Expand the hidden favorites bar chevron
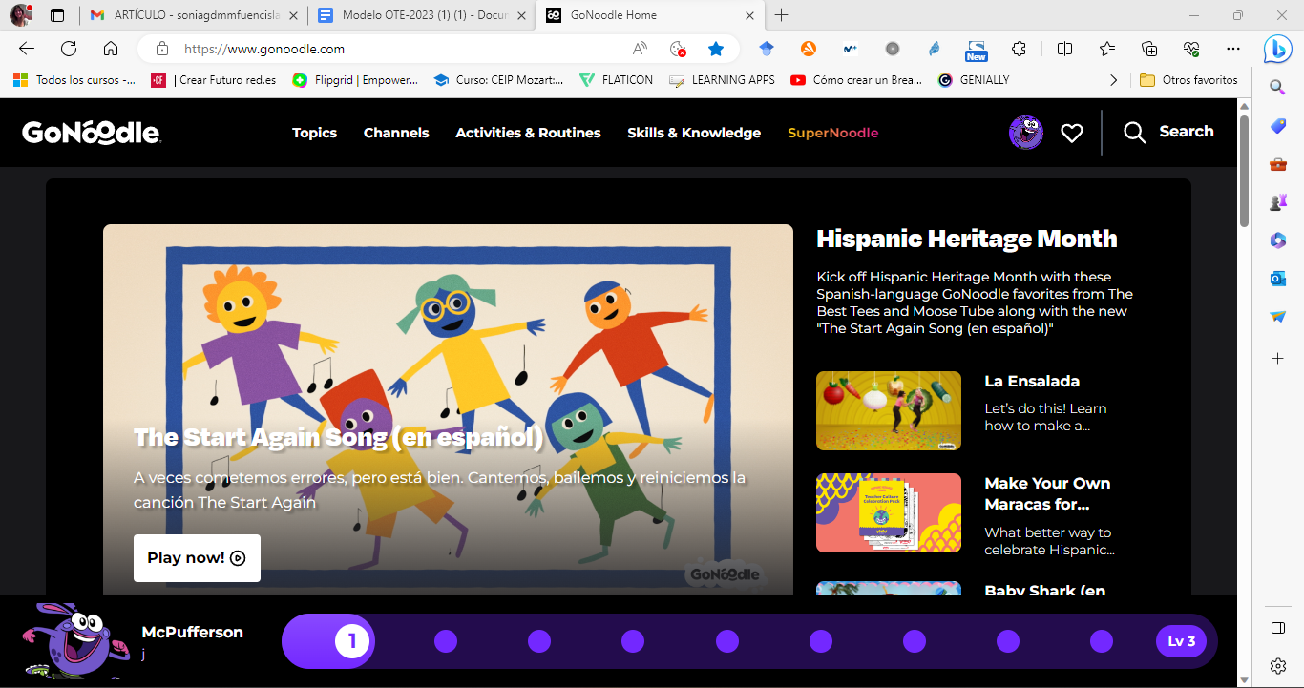This screenshot has height=688, width=1304. pos(1113,80)
